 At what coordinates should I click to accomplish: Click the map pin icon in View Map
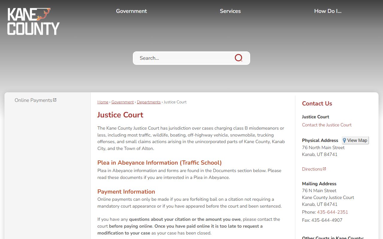click(x=344, y=140)
